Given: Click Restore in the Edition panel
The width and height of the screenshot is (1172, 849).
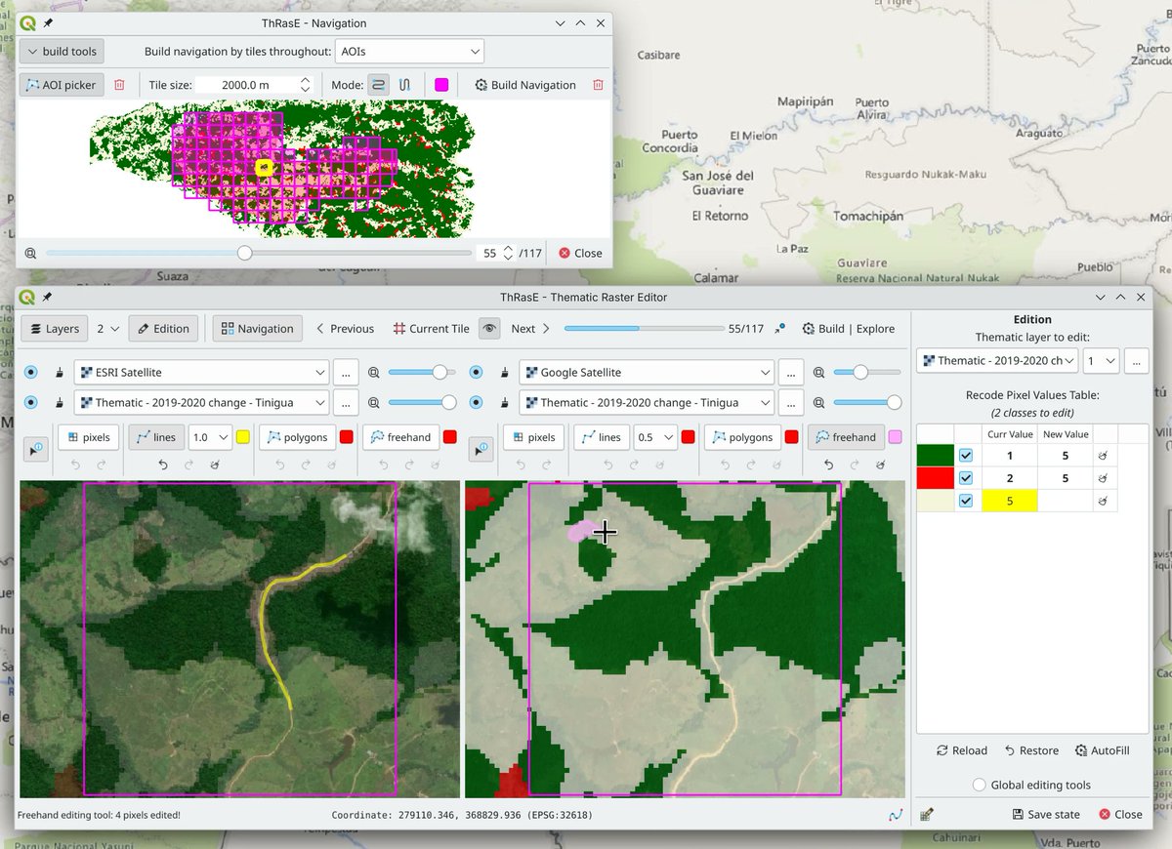Looking at the screenshot, I should [1031, 750].
